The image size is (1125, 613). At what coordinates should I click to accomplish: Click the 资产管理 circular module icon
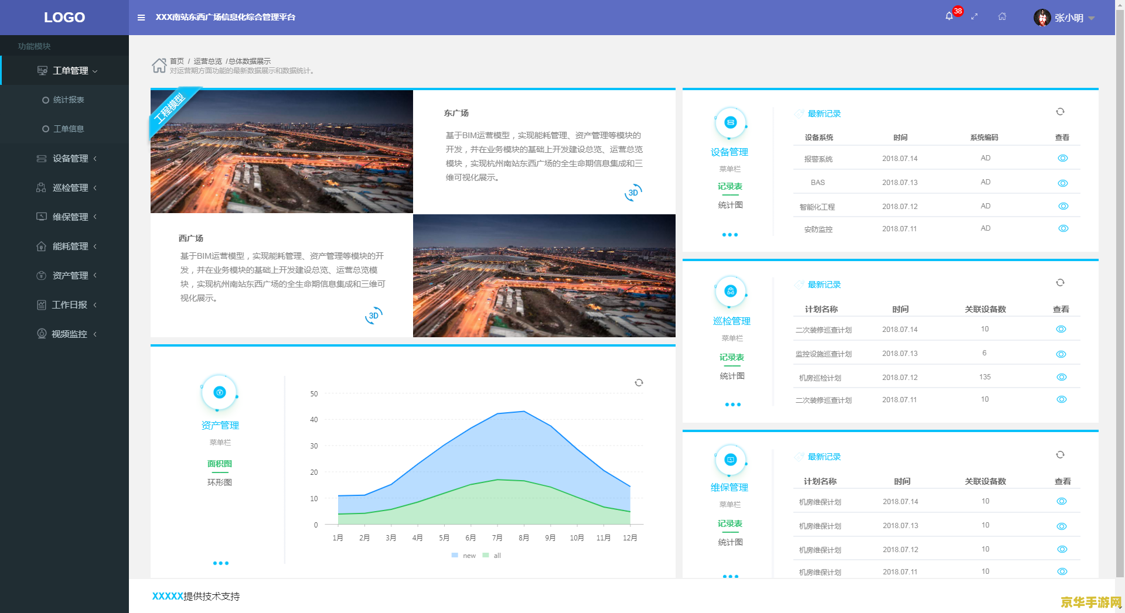tap(219, 392)
